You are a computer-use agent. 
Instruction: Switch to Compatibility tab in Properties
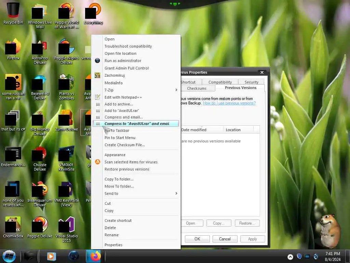click(220, 82)
